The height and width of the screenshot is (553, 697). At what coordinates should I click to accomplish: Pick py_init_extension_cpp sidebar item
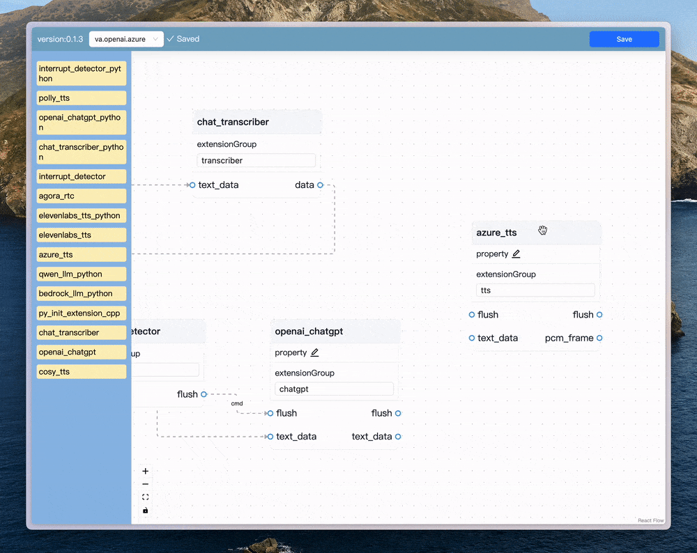tap(82, 313)
